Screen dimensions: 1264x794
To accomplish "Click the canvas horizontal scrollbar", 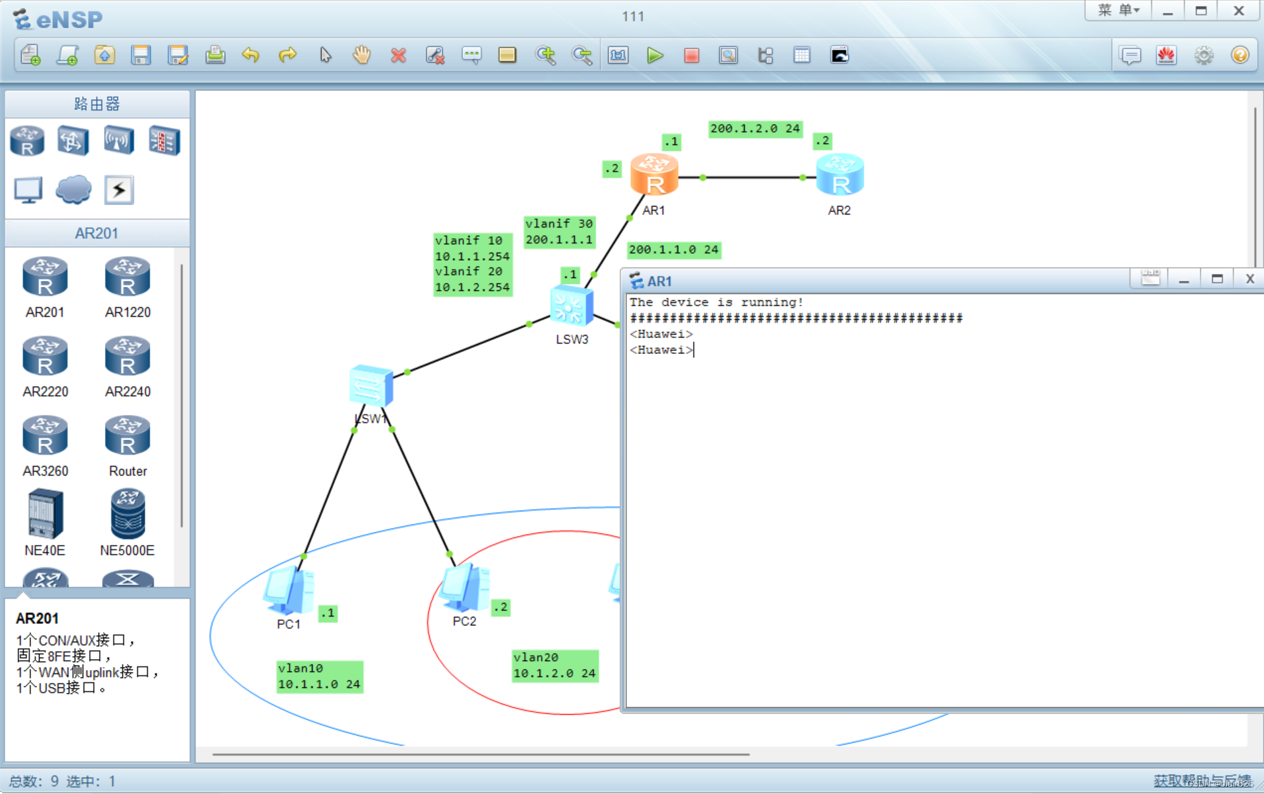I will pos(481,754).
